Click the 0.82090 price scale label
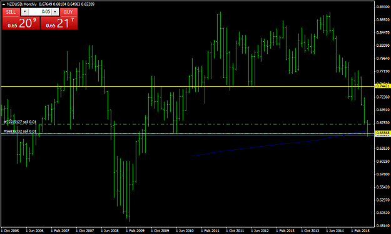Image resolution: width=391 pixels, height=234 pixels. tap(383, 46)
